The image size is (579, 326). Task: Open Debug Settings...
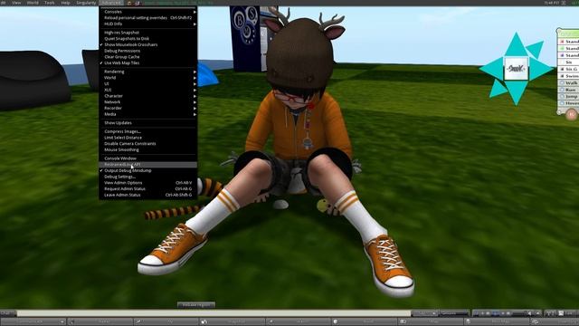pyautogui.click(x=147, y=177)
